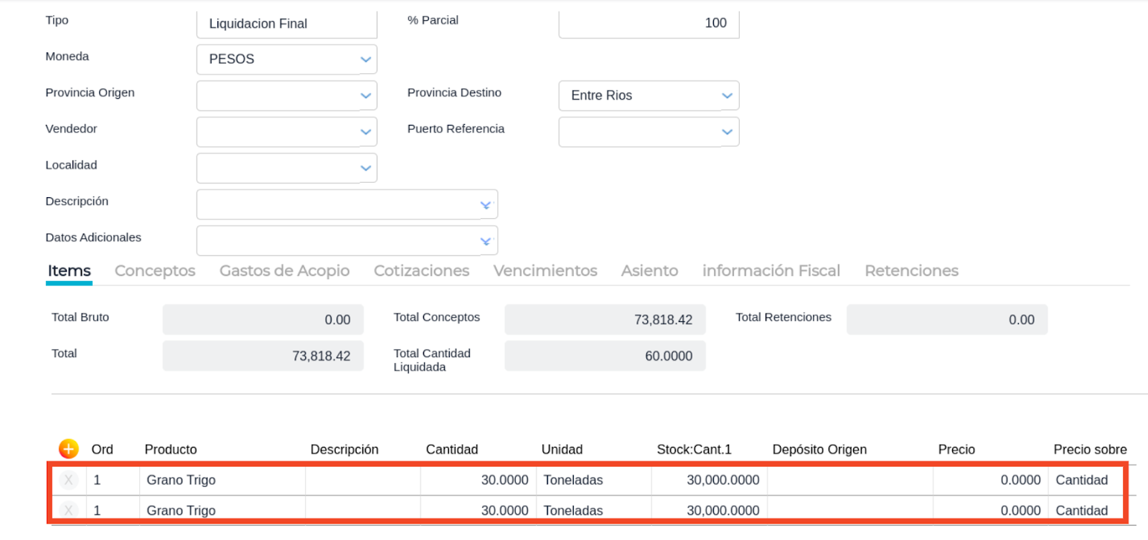Expand the Descripción field arrow icon
The image size is (1148, 540).
[486, 205]
